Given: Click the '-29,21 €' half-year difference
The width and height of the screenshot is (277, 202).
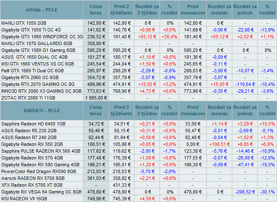Looking at the screenshot, I should pyautogui.click(x=245, y=91).
